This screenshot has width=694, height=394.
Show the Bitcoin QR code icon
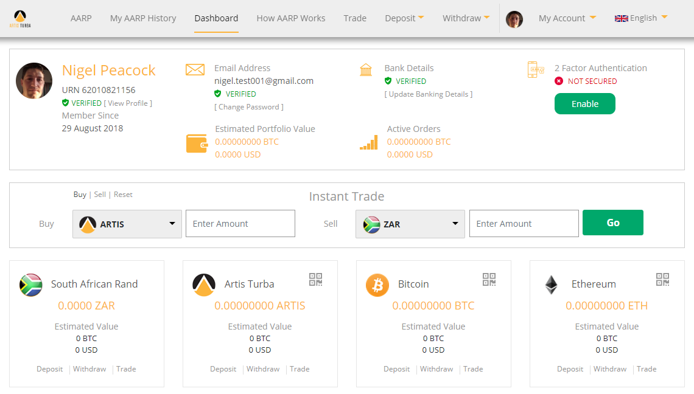coord(489,280)
